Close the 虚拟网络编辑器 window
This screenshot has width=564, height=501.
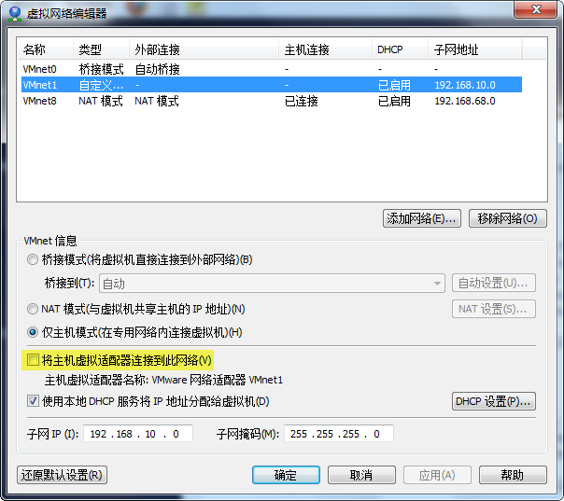pyautogui.click(x=536, y=9)
